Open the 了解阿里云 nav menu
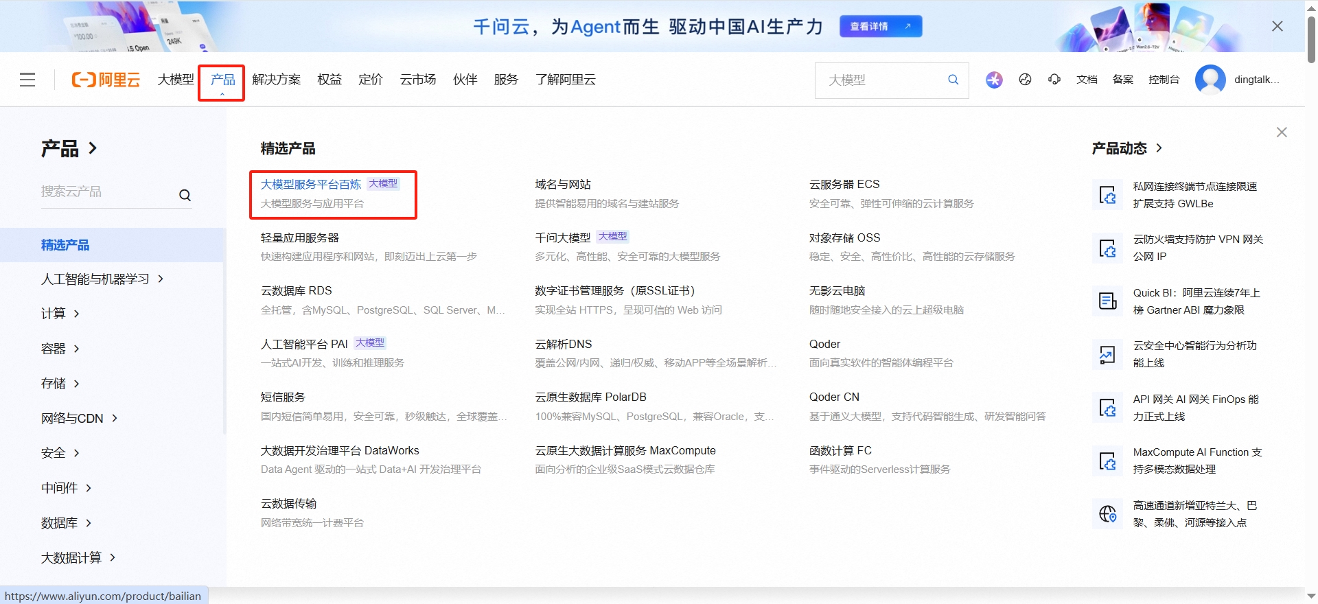This screenshot has height=604, width=1318. pos(566,80)
